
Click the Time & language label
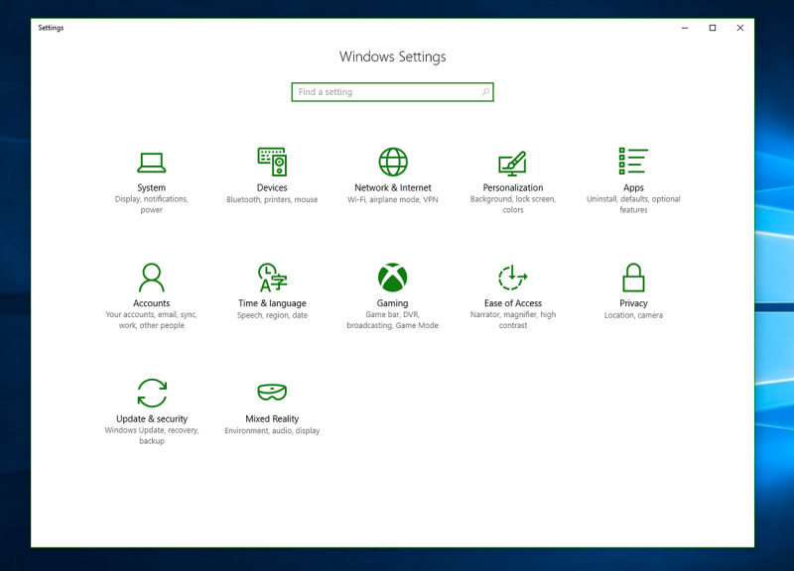(272, 303)
